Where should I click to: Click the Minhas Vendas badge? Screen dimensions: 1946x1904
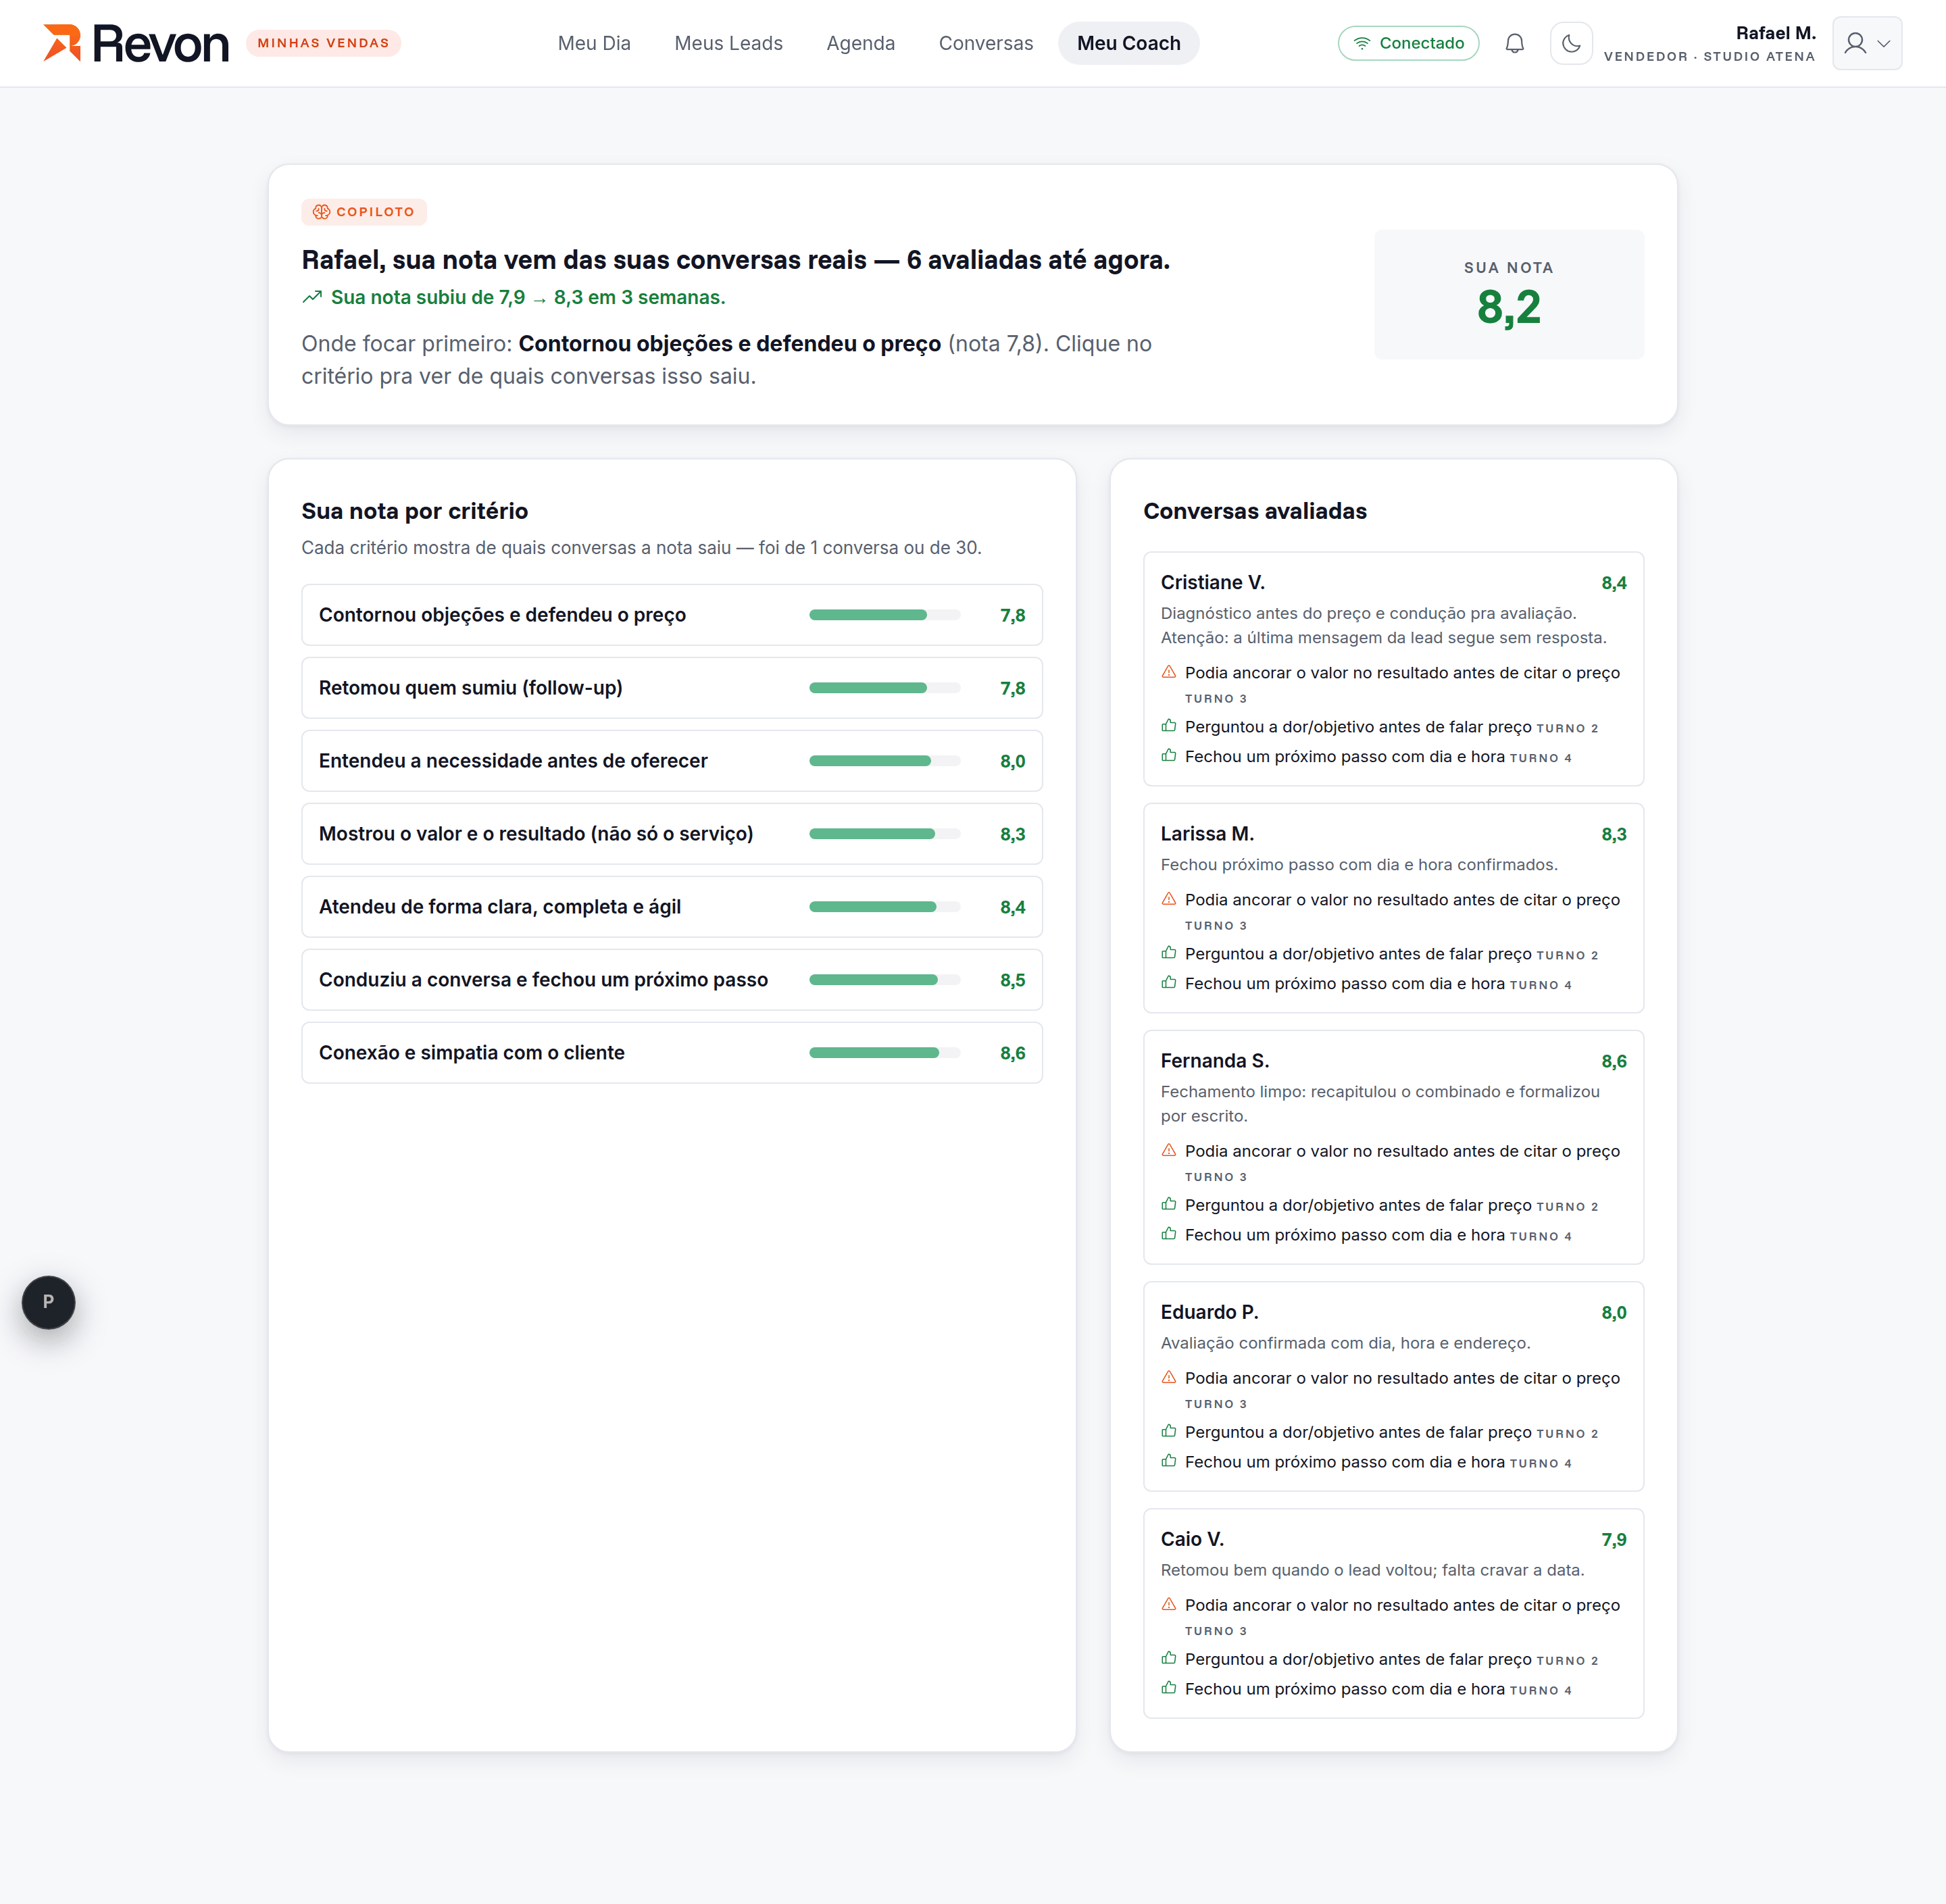tap(323, 43)
